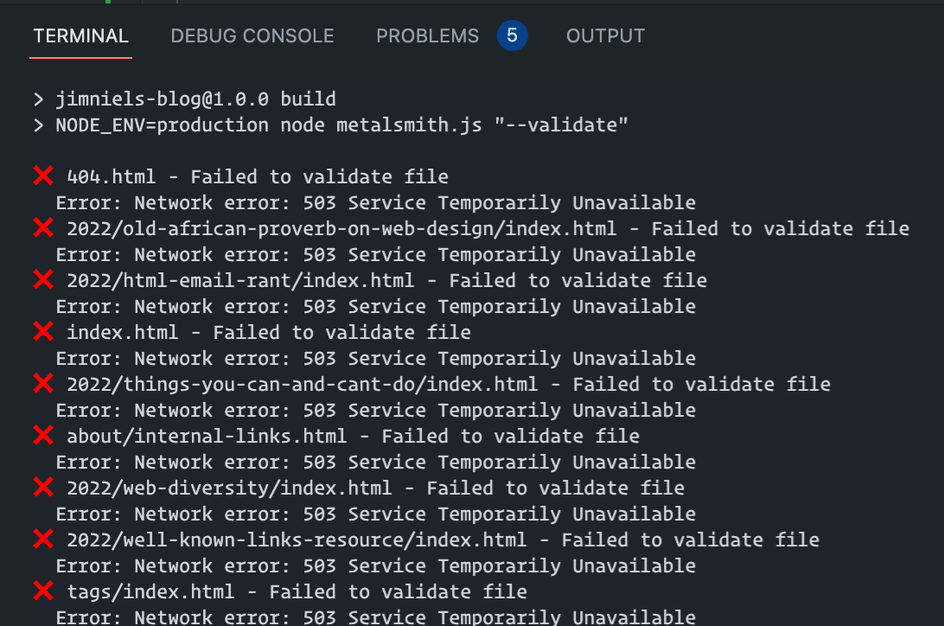The image size is (944, 626).
Task: Click the error icon beside well-known-links-resource entry
Action: coord(43,539)
